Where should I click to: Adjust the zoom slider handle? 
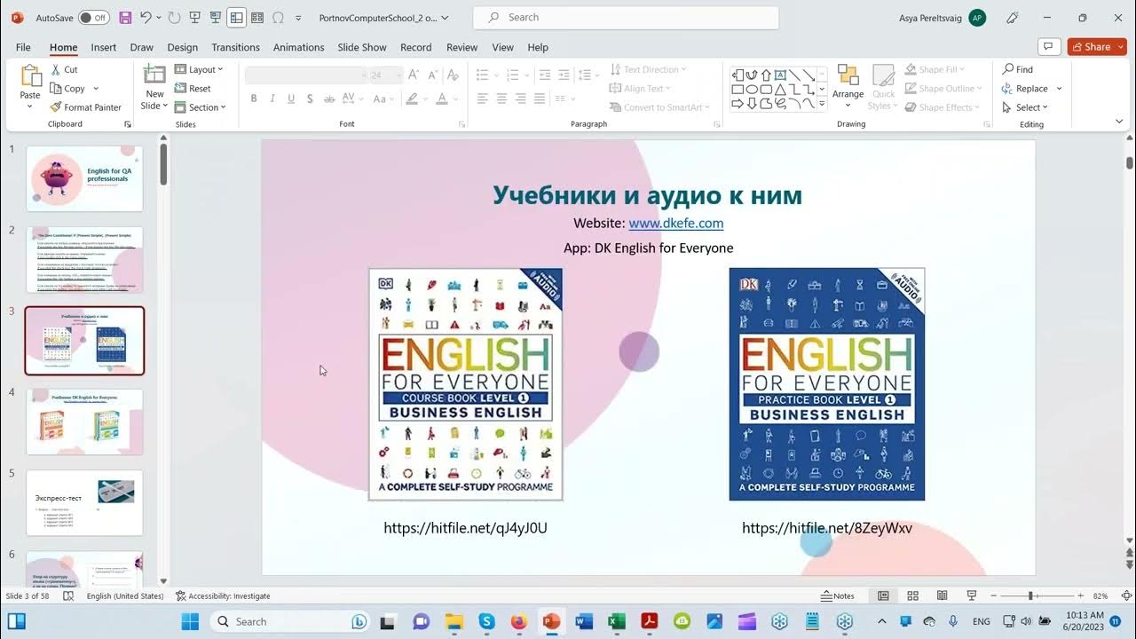[1030, 596]
